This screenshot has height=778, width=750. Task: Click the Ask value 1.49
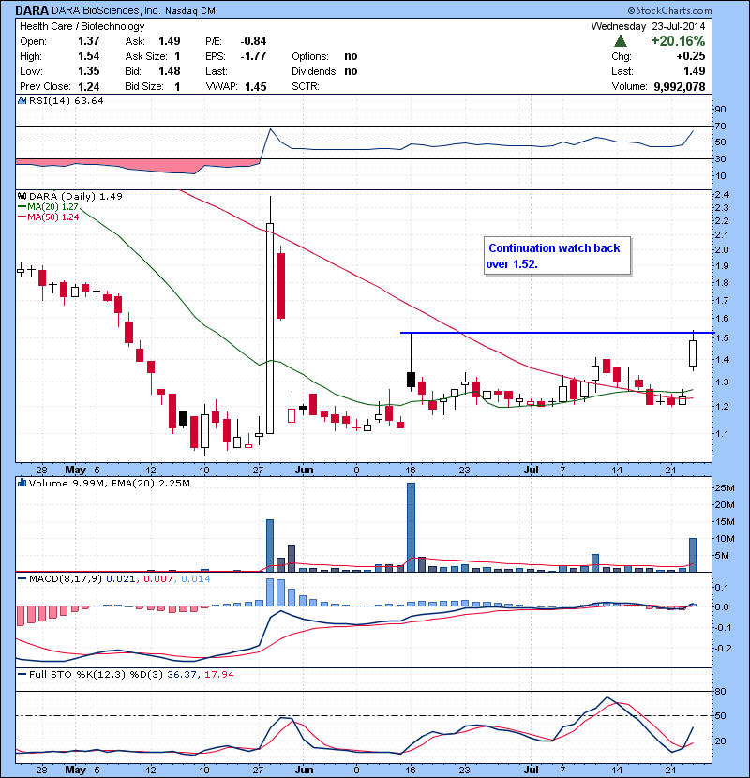170,41
